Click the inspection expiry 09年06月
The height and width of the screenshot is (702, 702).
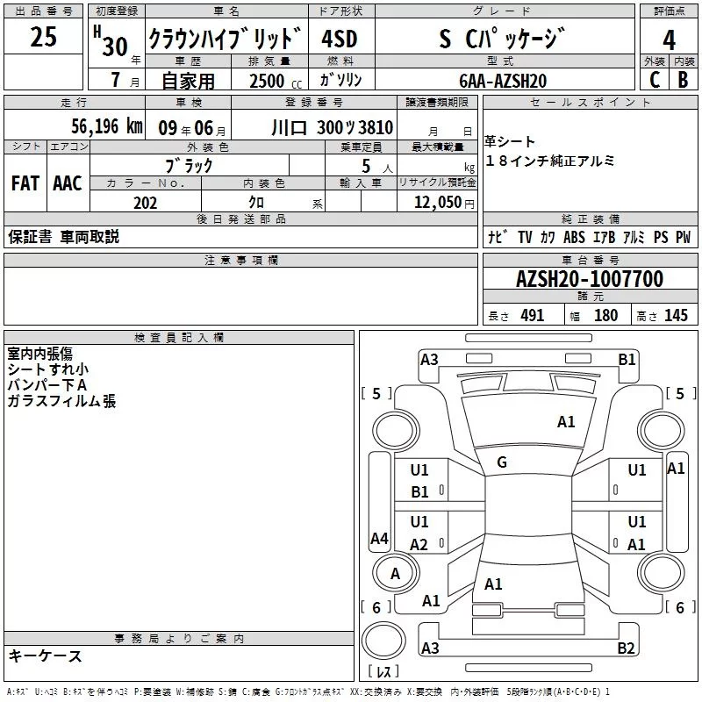192,128
